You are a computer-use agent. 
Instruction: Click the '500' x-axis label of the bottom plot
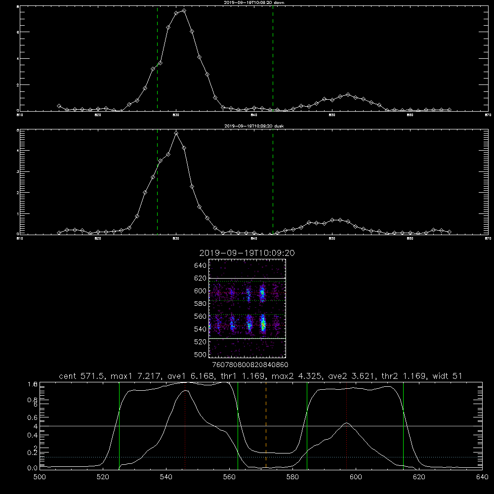coord(40,477)
